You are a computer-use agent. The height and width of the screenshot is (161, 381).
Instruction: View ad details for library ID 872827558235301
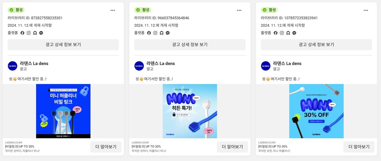tap(63, 45)
